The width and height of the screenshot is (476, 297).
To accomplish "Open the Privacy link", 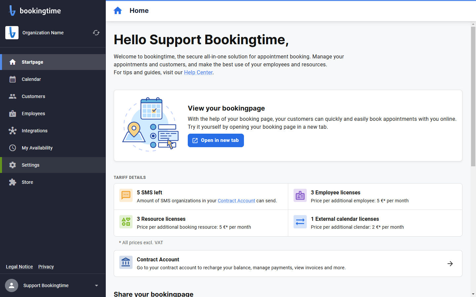I will point(46,267).
